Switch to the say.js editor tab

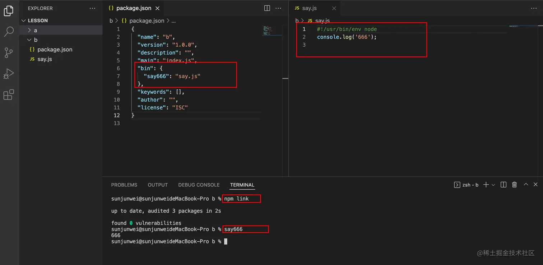pyautogui.click(x=309, y=8)
